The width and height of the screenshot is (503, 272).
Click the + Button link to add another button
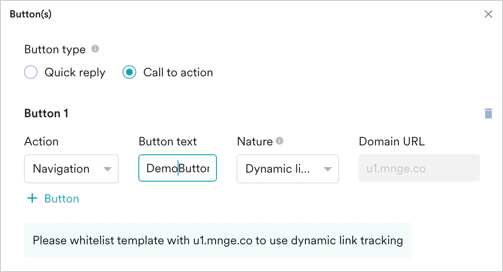53,198
